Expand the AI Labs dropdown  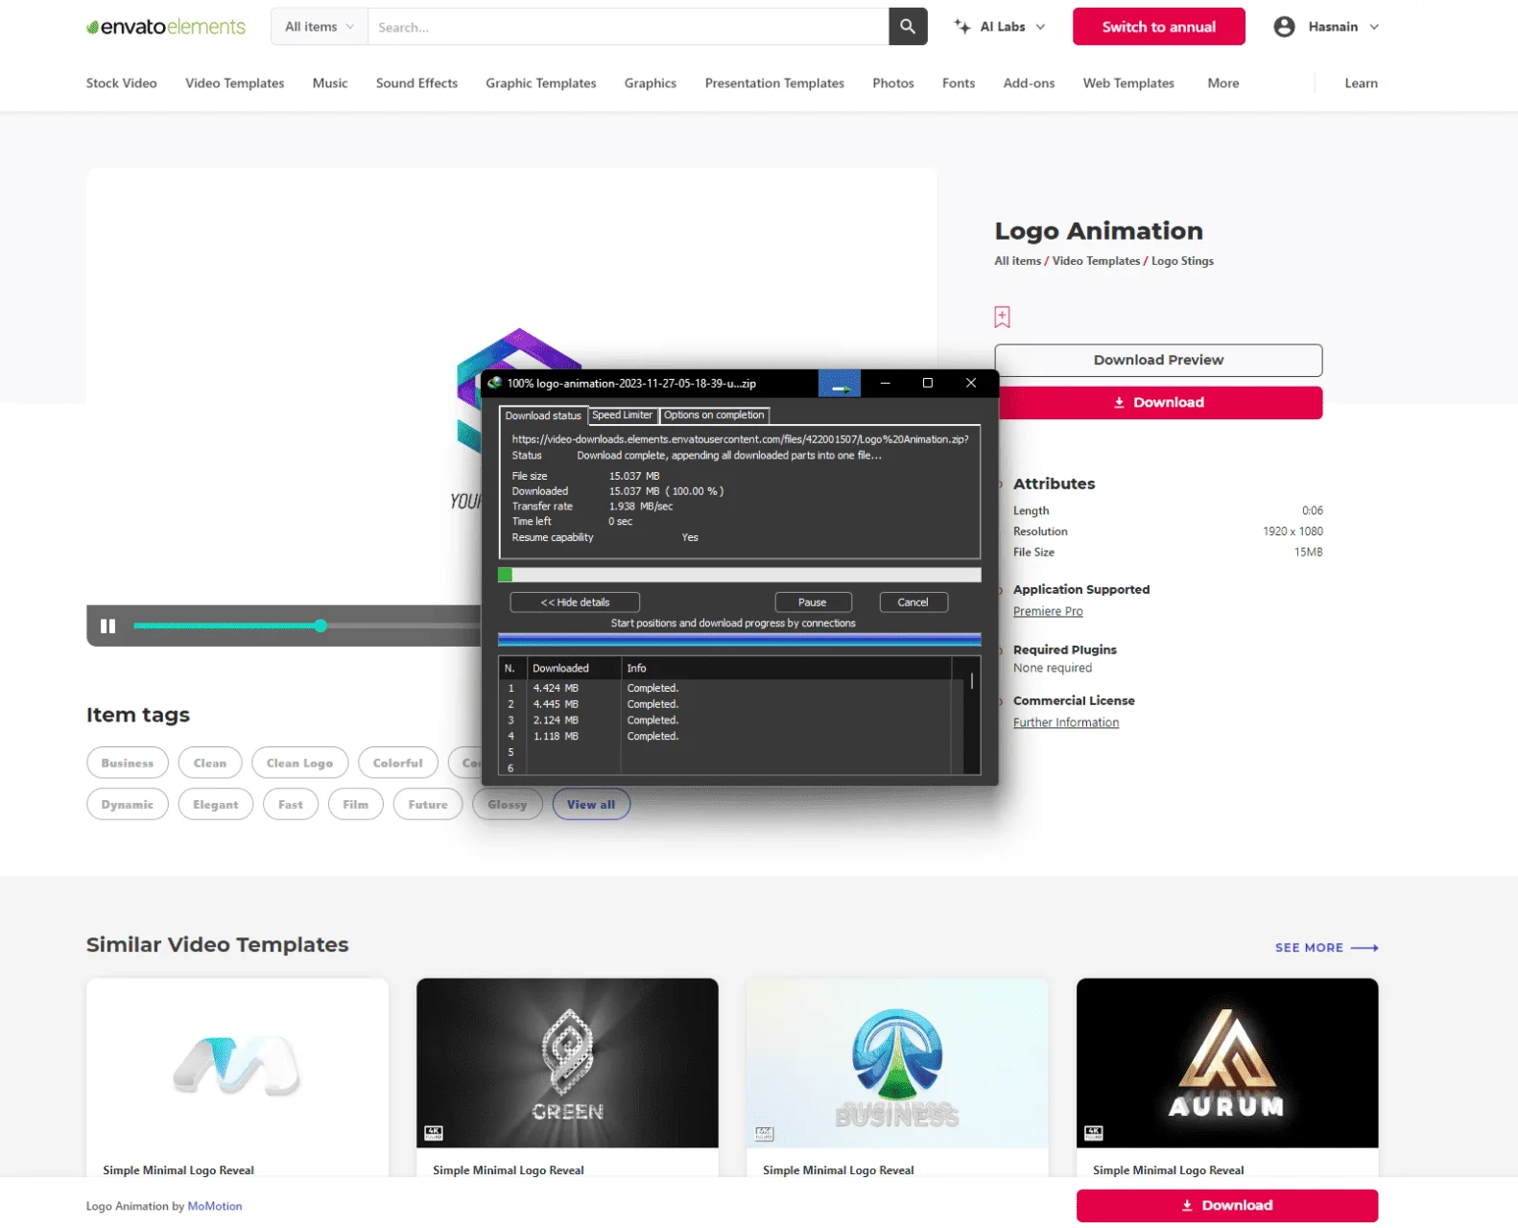coord(1040,27)
